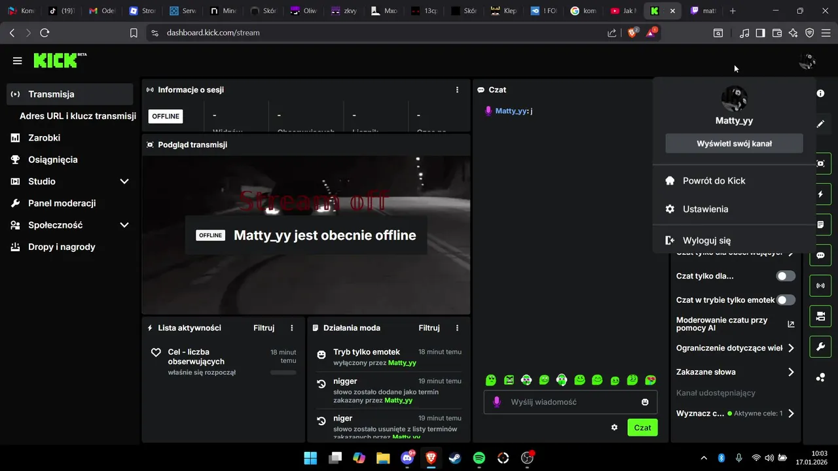
Task: Select the first green blob emote
Action: [492, 380]
